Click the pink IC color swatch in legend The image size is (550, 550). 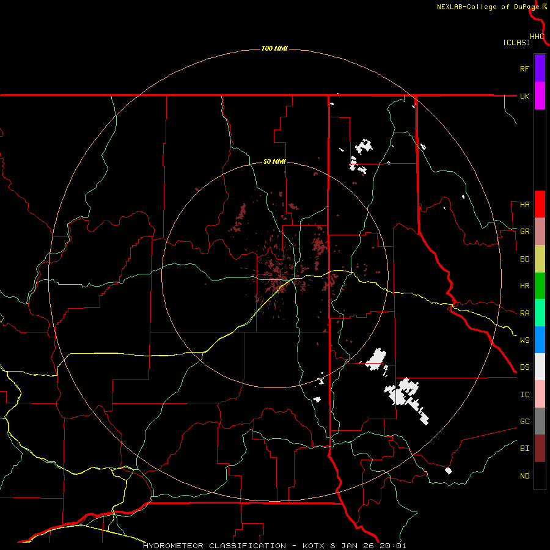pyautogui.click(x=540, y=394)
